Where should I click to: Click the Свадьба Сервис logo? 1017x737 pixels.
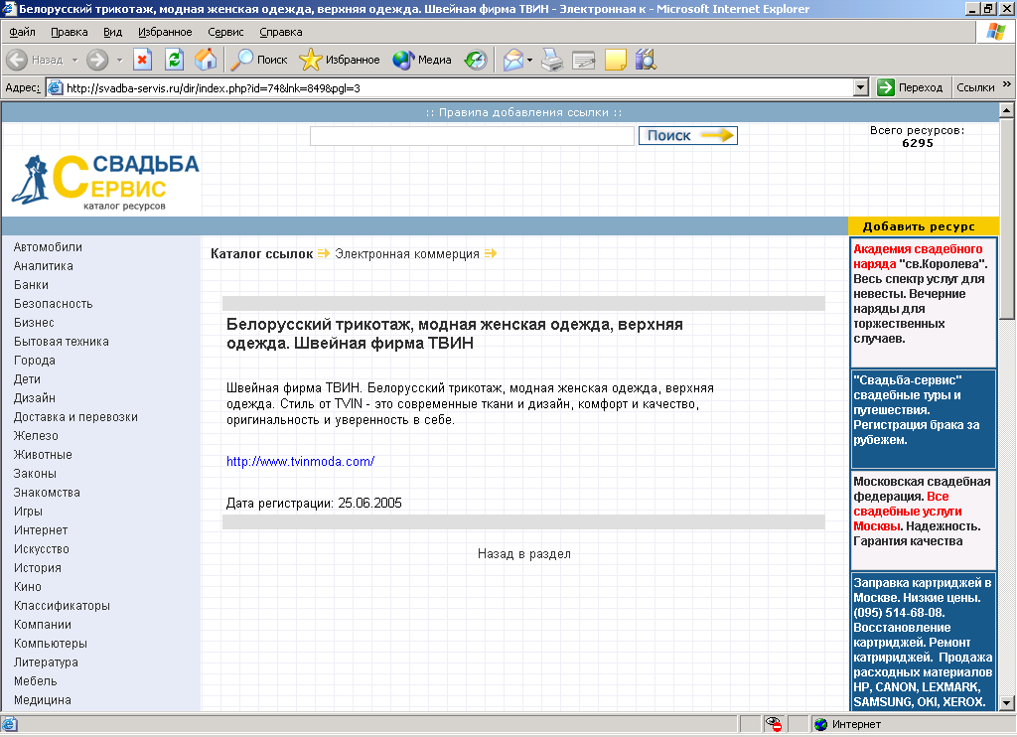(105, 181)
